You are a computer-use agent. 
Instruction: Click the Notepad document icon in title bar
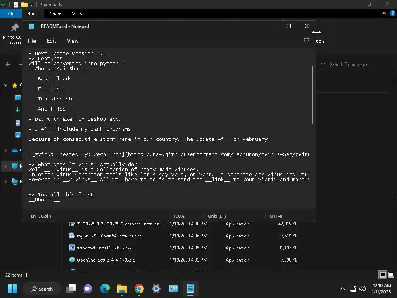(x=32, y=26)
